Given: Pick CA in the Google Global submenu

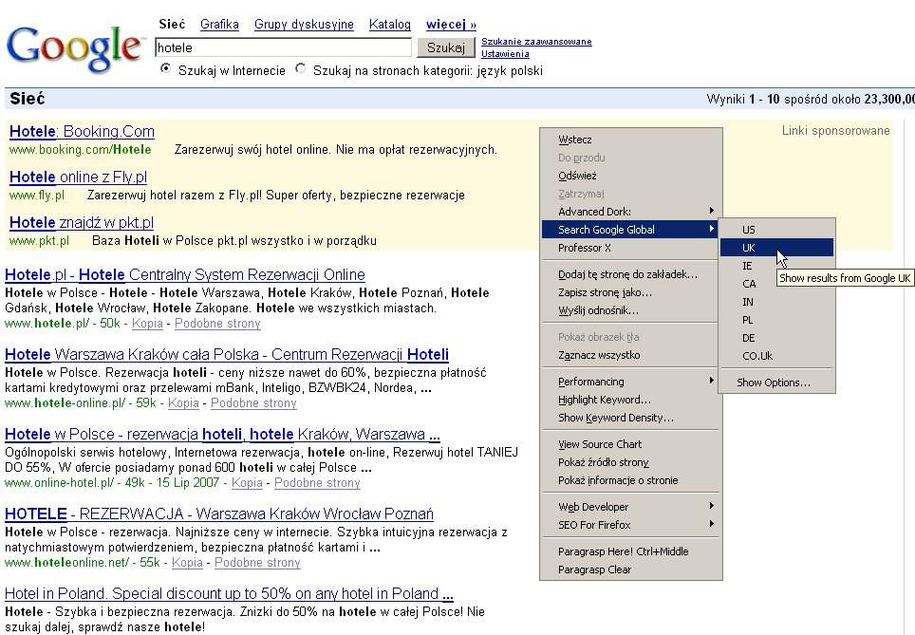Looking at the screenshot, I should [776, 284].
